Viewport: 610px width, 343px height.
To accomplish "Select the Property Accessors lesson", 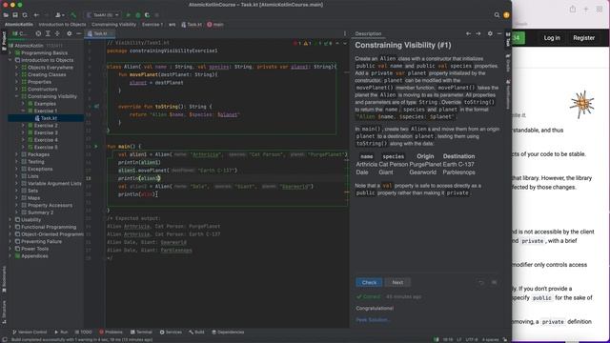I will coord(50,206).
